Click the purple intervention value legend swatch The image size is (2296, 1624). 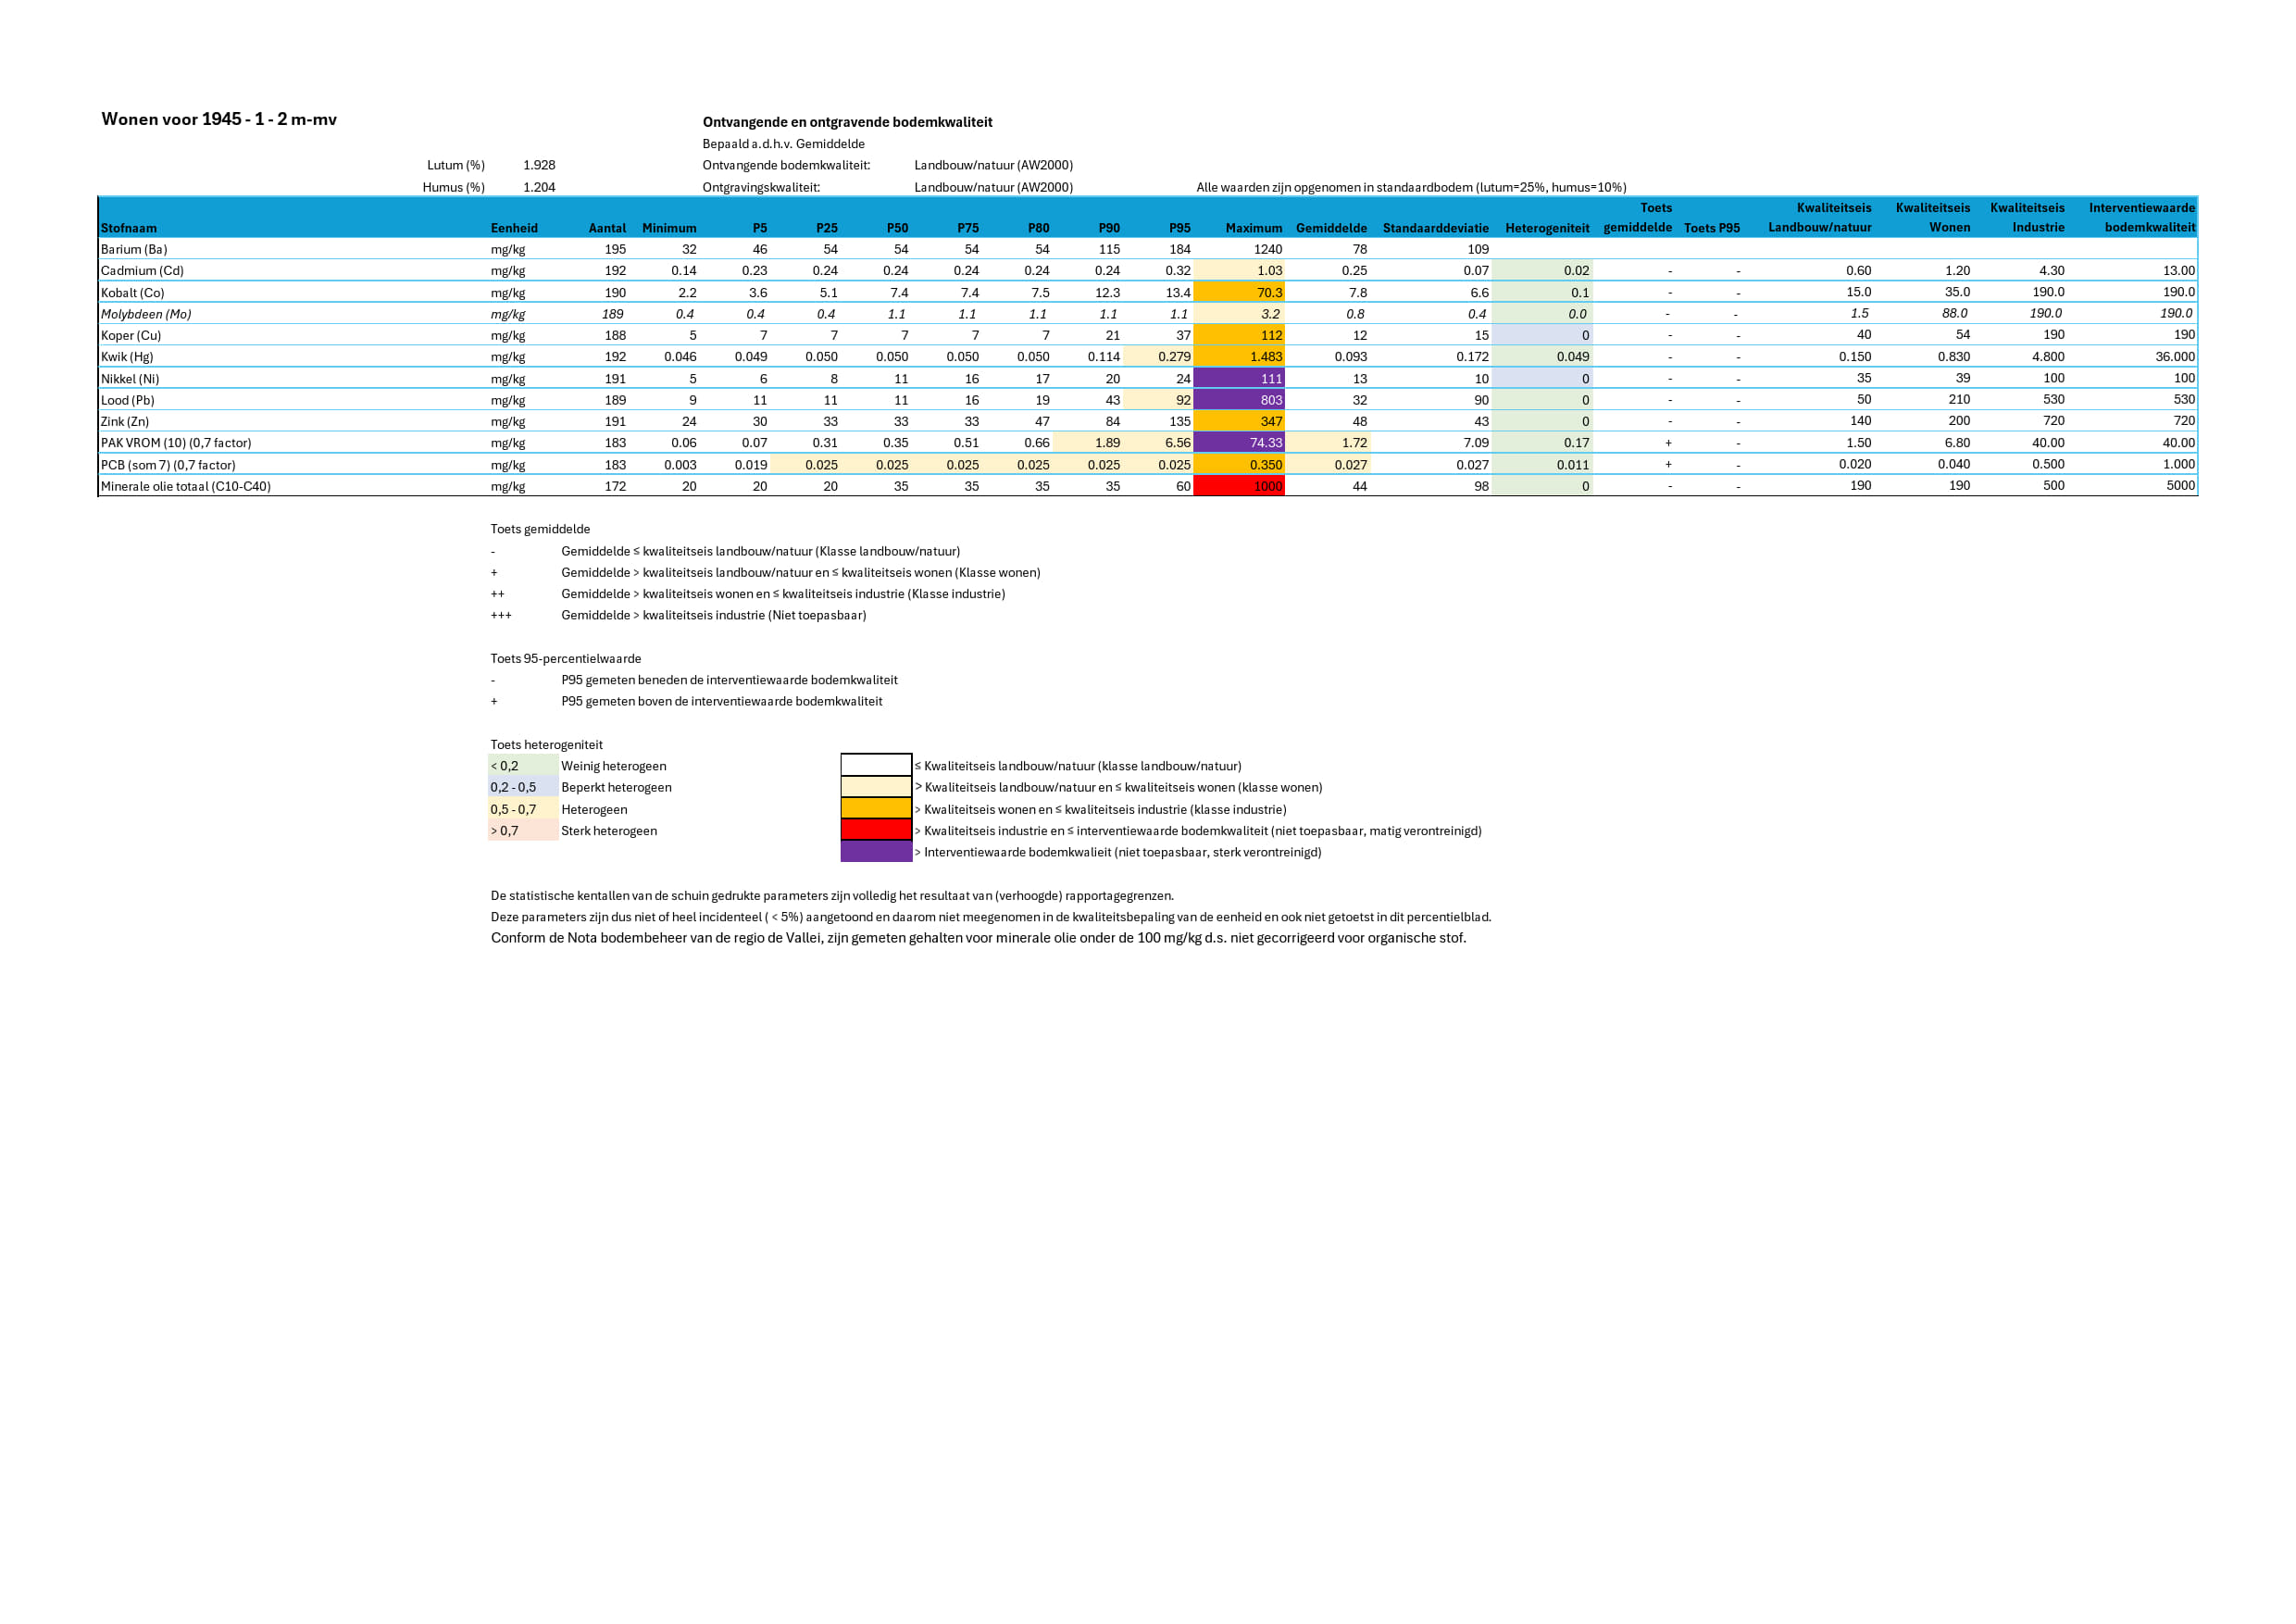(x=876, y=852)
